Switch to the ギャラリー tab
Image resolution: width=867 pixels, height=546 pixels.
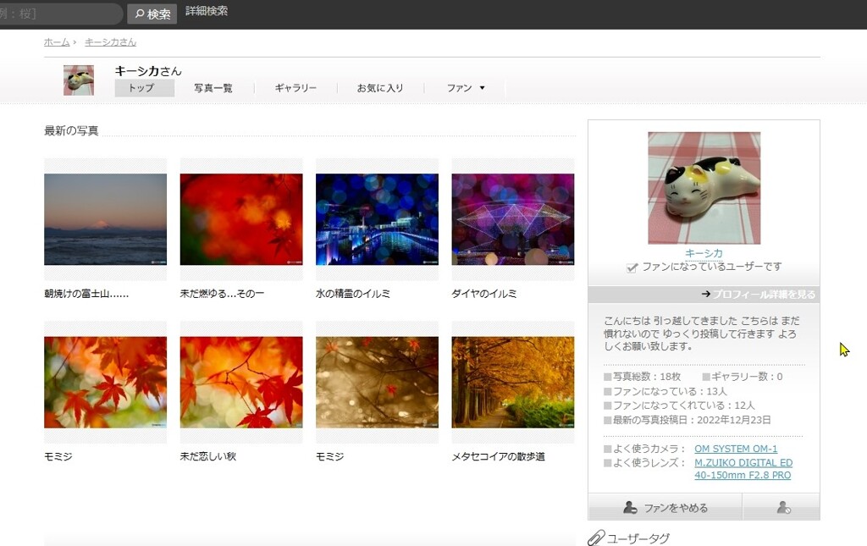(x=295, y=88)
